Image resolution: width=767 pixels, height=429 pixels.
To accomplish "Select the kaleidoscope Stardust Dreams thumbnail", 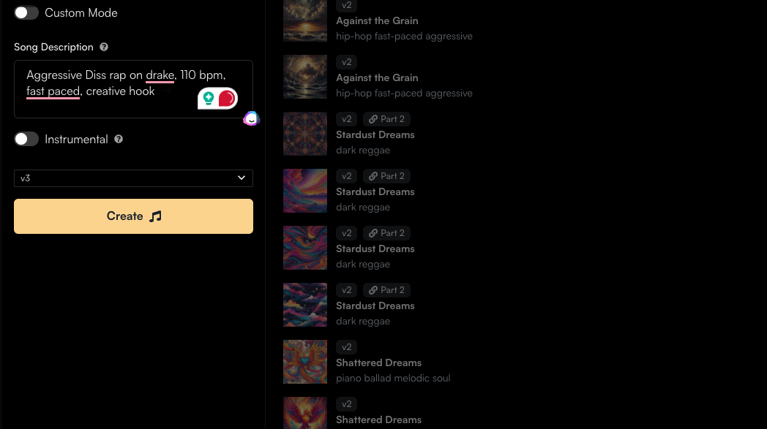I will (x=305, y=134).
